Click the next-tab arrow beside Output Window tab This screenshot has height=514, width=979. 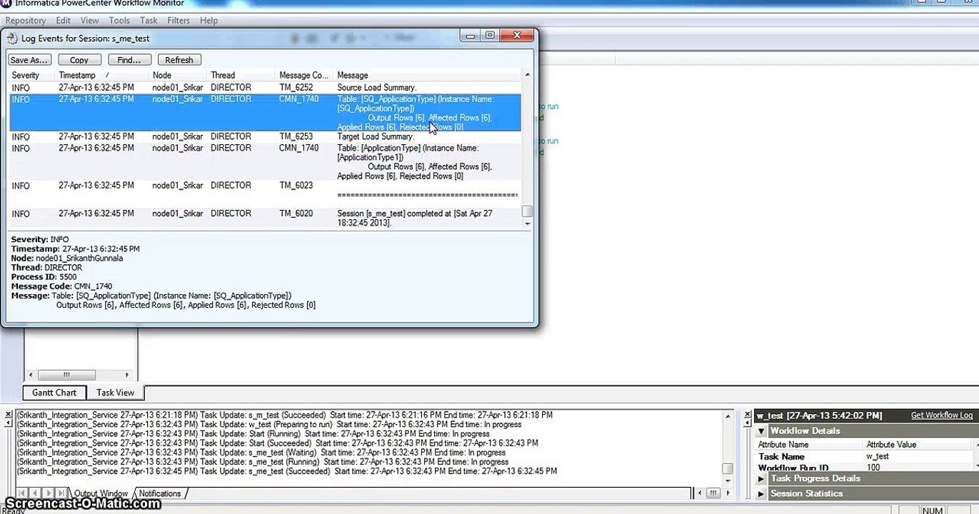click(x=49, y=493)
